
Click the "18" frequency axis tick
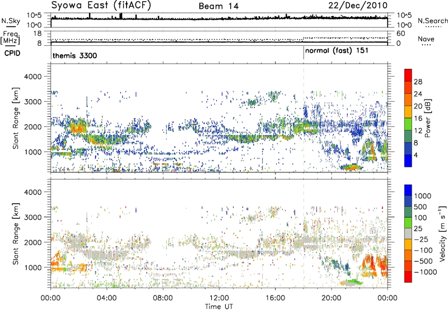point(38,34)
